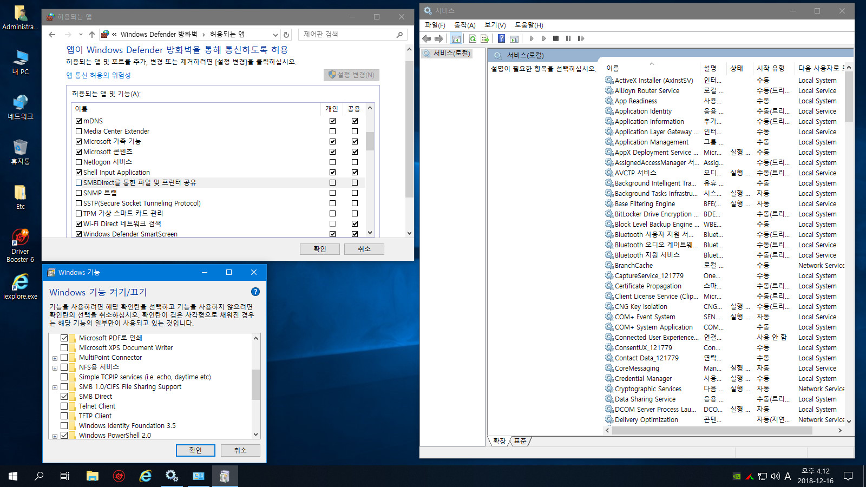Viewport: 866px width, 487px height.
Task: Toggle 공용 checkbox for SNMP 트랩
Action: point(355,193)
